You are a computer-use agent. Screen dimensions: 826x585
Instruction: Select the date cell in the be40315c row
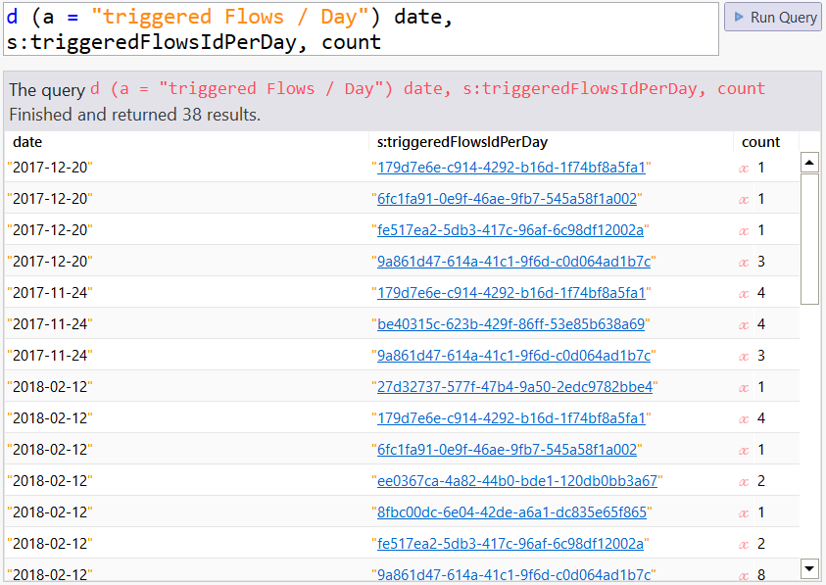pyautogui.click(x=50, y=324)
